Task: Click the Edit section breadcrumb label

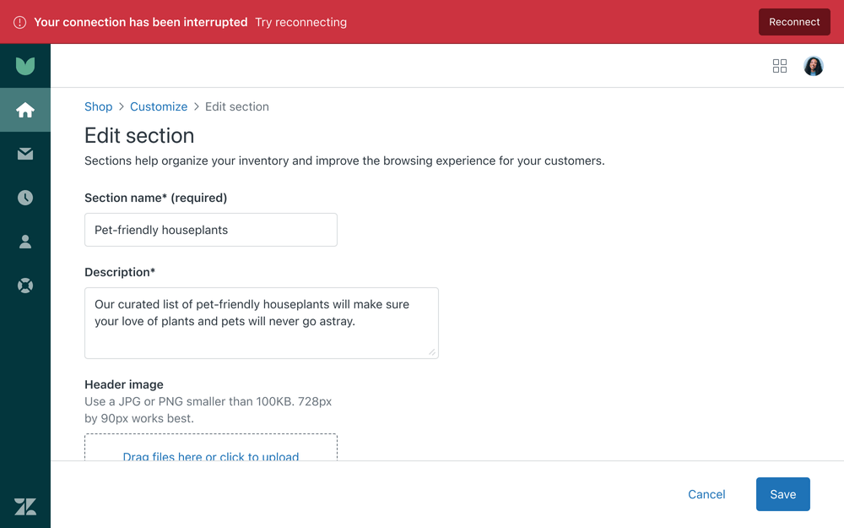Action: (x=236, y=106)
